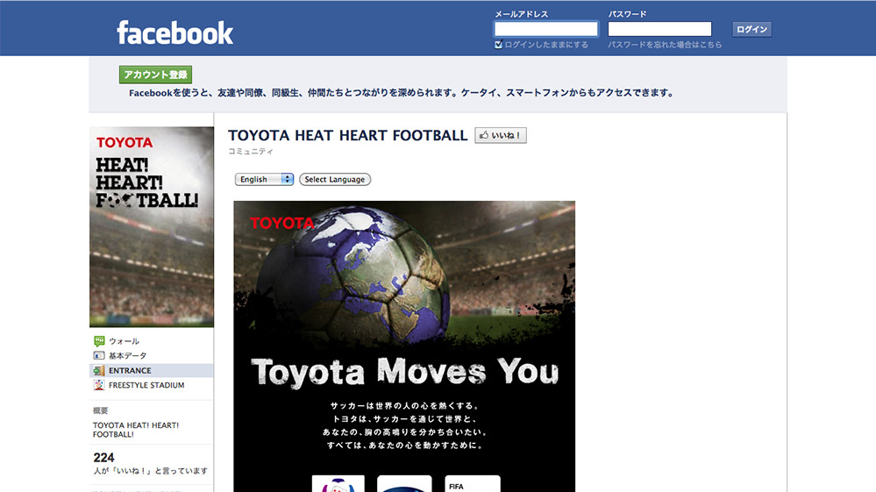Focus the email address input field
Screen dimensions: 876x492
tap(545, 29)
